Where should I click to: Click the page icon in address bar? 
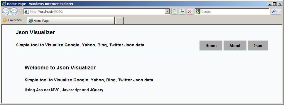(27, 12)
